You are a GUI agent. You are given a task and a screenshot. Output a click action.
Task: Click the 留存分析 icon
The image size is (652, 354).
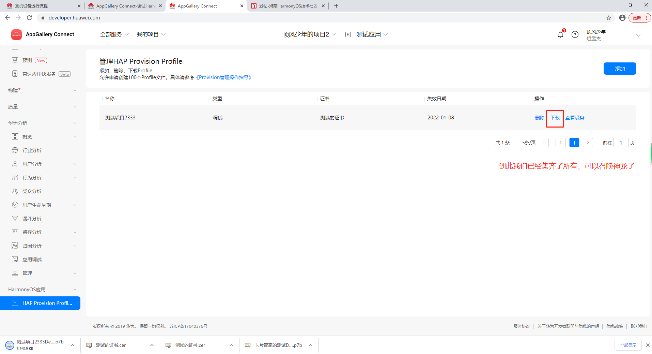(x=15, y=232)
